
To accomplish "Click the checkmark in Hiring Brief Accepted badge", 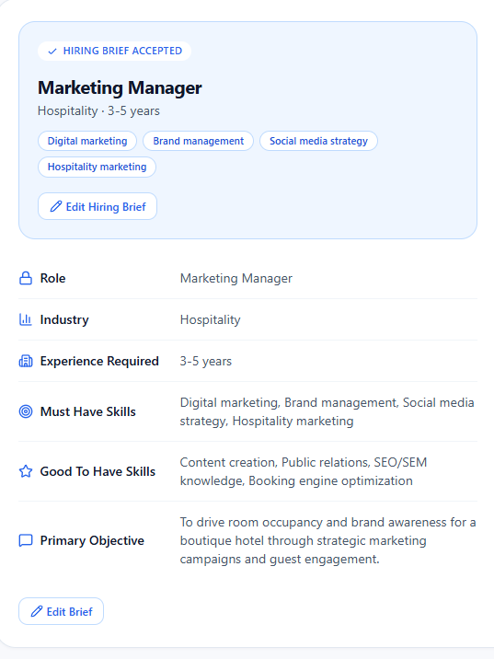I will click(x=52, y=52).
